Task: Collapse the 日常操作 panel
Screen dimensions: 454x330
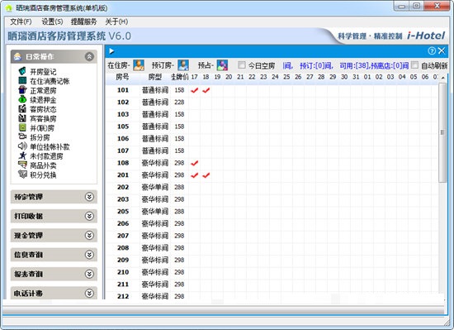Action: point(89,56)
